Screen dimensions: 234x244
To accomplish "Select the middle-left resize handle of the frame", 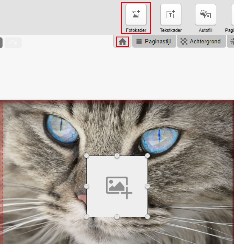I will (x=86, y=186).
